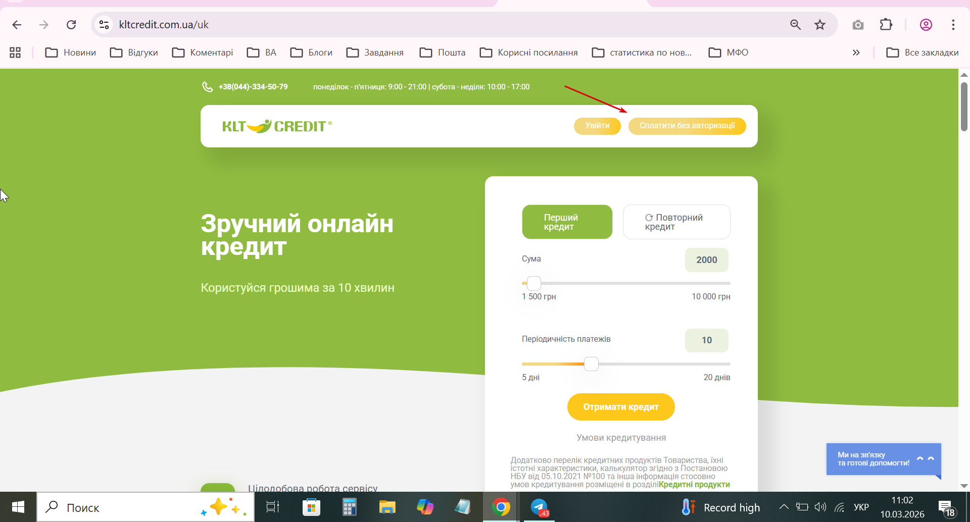Click the Сума slider handle
Screen dimensions: 970x522
[x=534, y=283]
